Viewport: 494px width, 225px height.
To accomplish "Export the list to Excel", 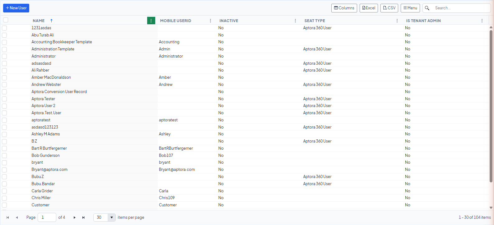I will [x=369, y=8].
